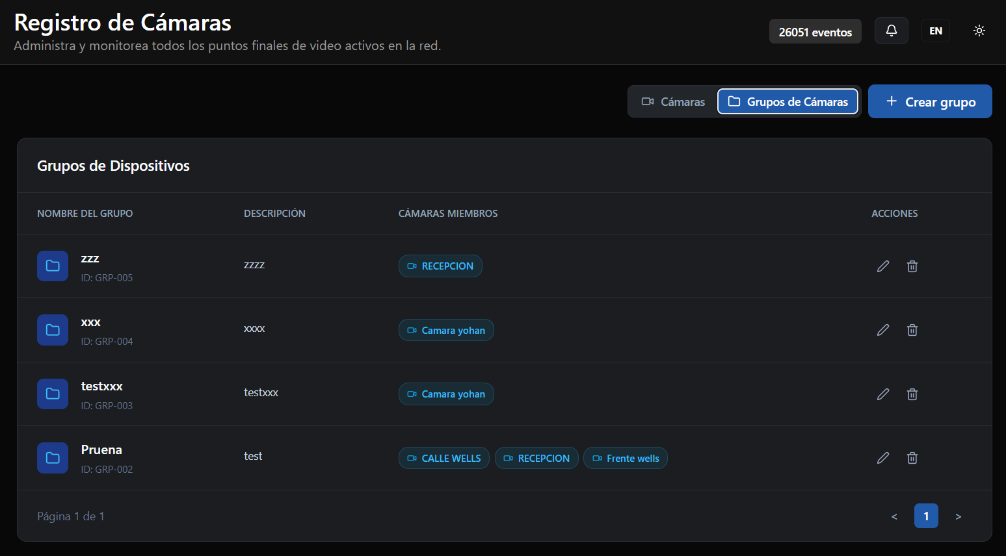Click the folder icon of Pruena group

(53, 458)
